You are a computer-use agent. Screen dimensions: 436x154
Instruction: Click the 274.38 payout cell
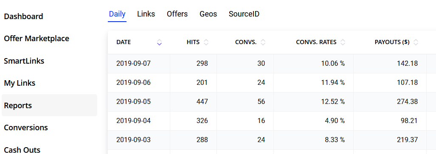point(408,102)
